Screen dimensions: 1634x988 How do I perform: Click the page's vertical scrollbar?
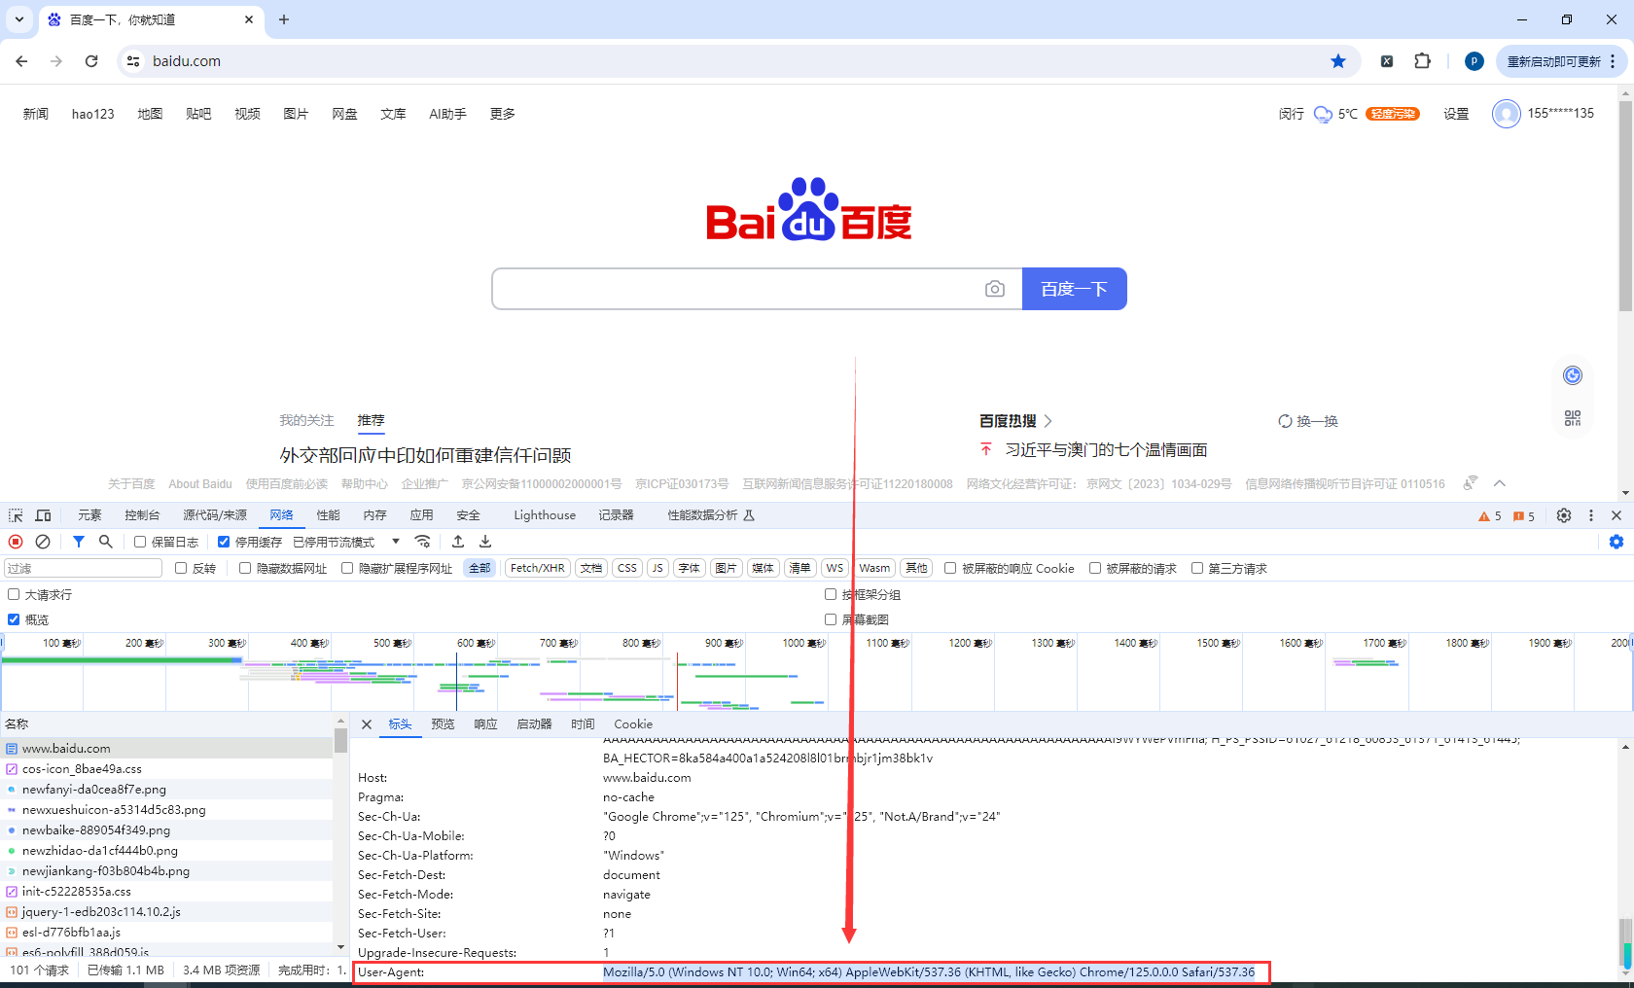[1625, 204]
